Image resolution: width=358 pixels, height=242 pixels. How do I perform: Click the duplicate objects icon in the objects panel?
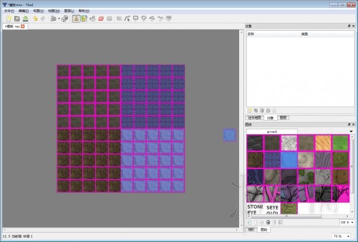(256, 111)
